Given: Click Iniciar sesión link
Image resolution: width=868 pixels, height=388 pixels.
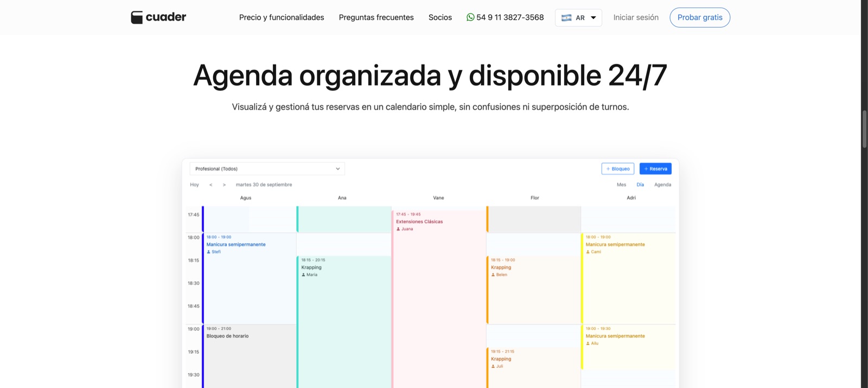Looking at the screenshot, I should tap(636, 17).
